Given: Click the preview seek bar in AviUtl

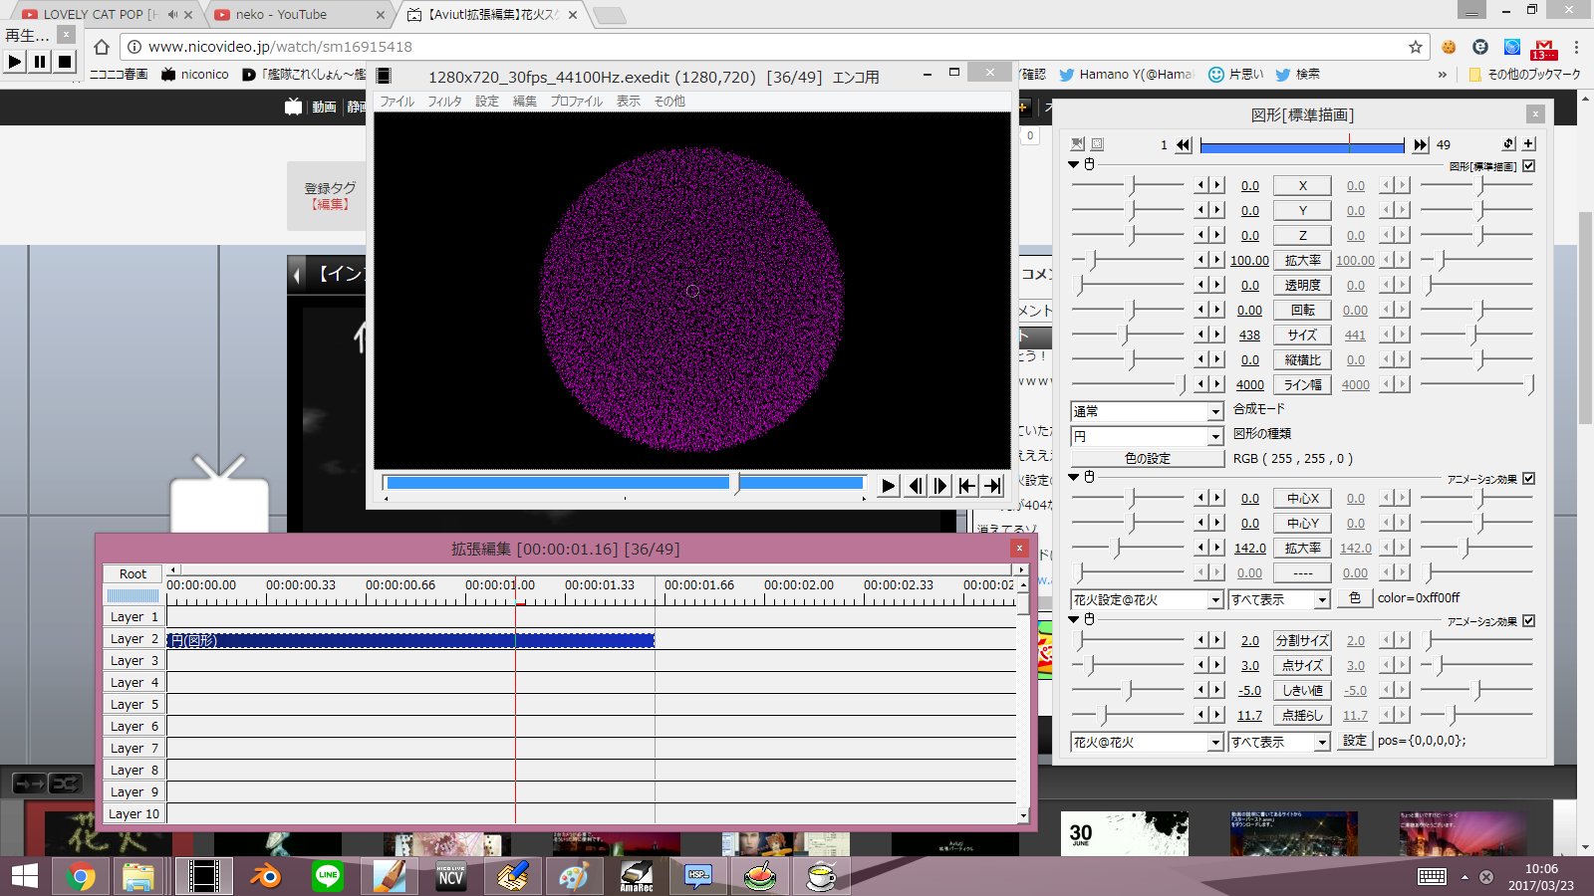Looking at the screenshot, I should click(x=625, y=483).
